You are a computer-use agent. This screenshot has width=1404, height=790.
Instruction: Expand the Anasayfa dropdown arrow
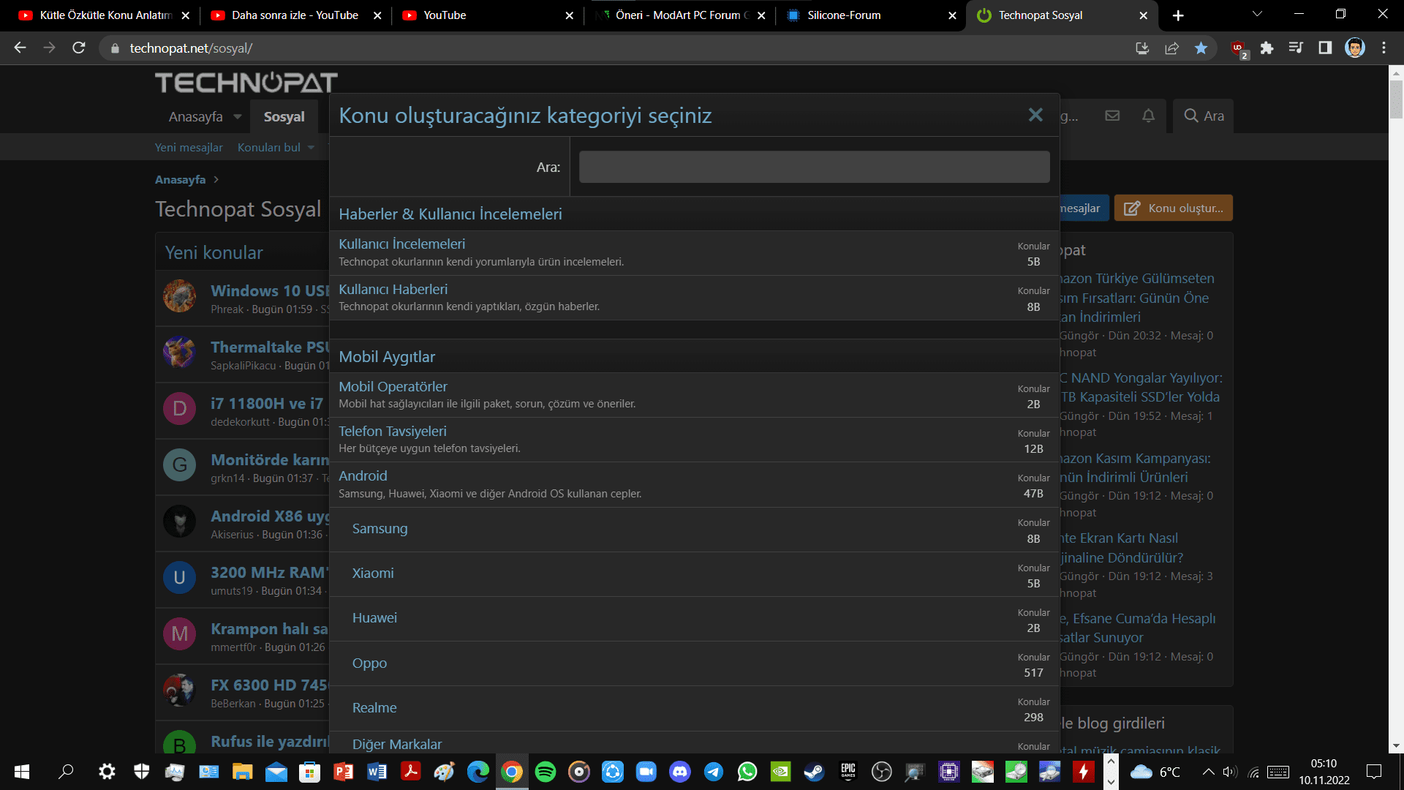pyautogui.click(x=238, y=117)
